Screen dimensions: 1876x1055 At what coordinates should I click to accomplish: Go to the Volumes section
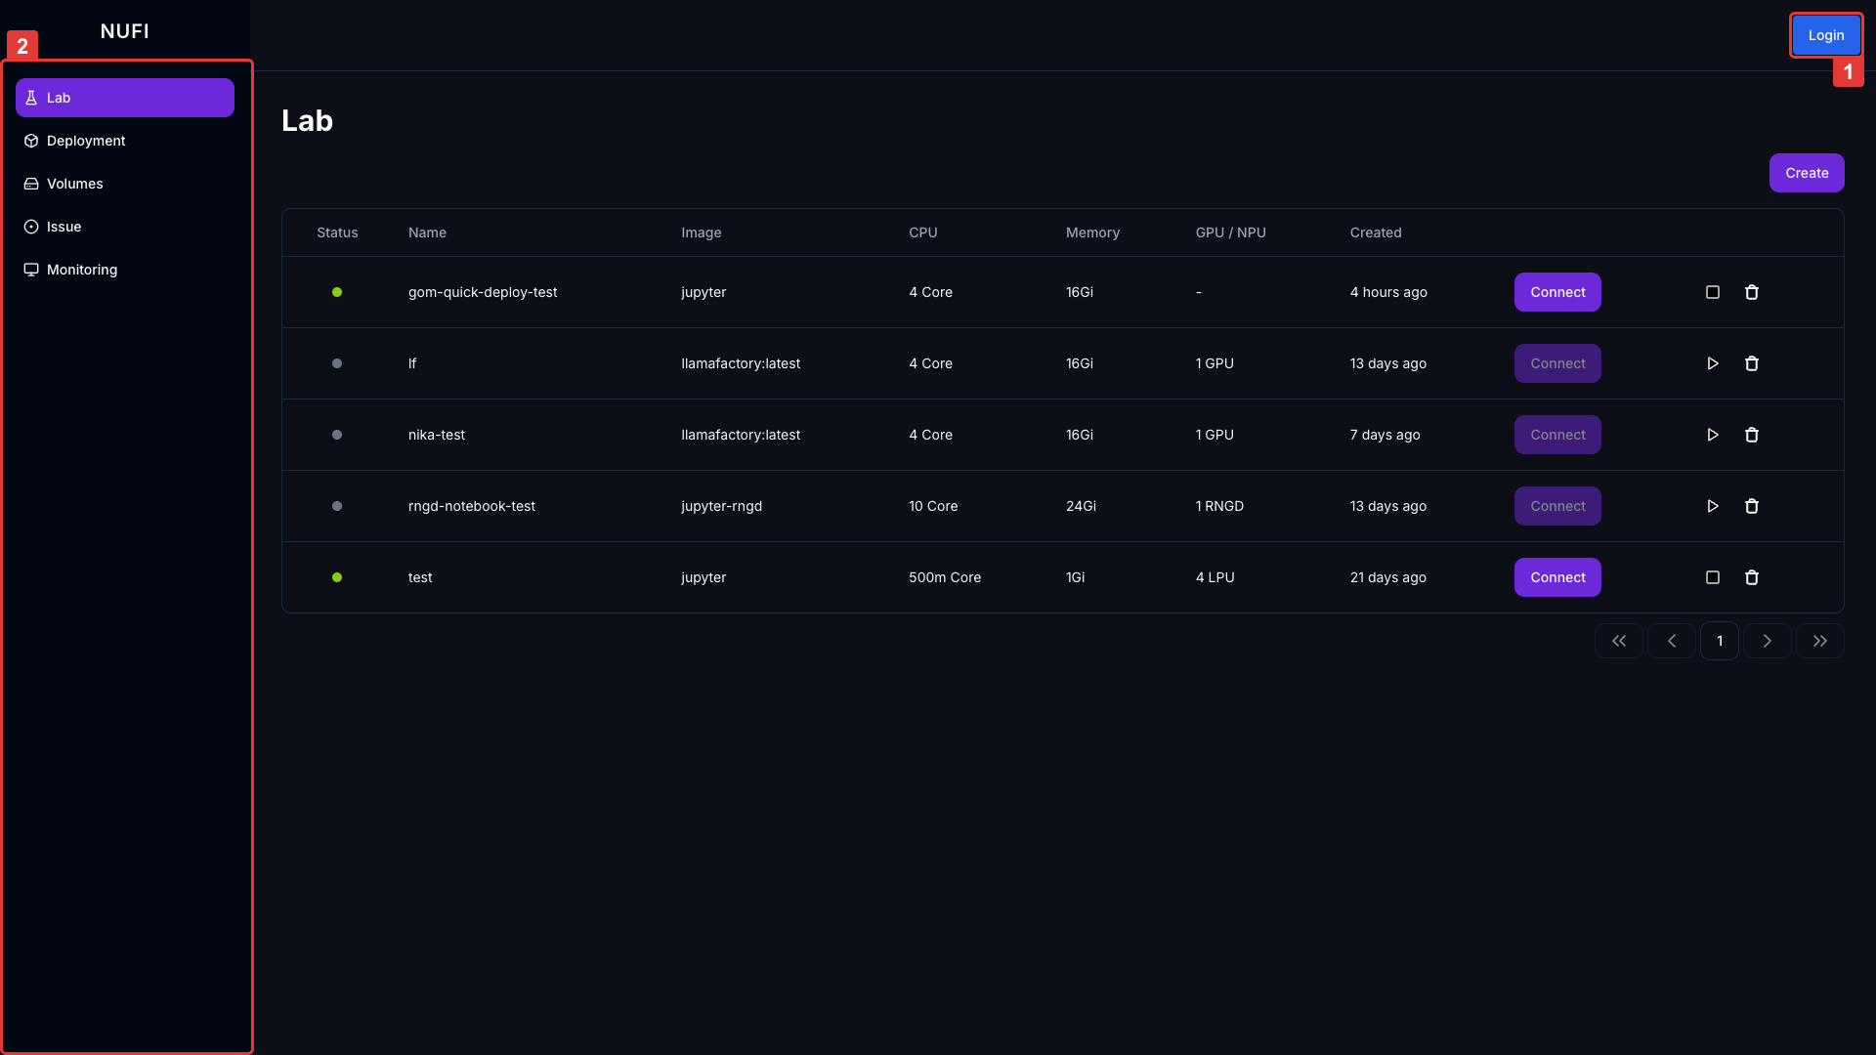pyautogui.click(x=74, y=184)
